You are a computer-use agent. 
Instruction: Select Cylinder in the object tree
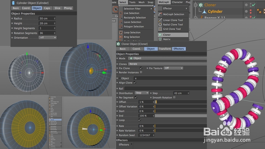(215, 11)
